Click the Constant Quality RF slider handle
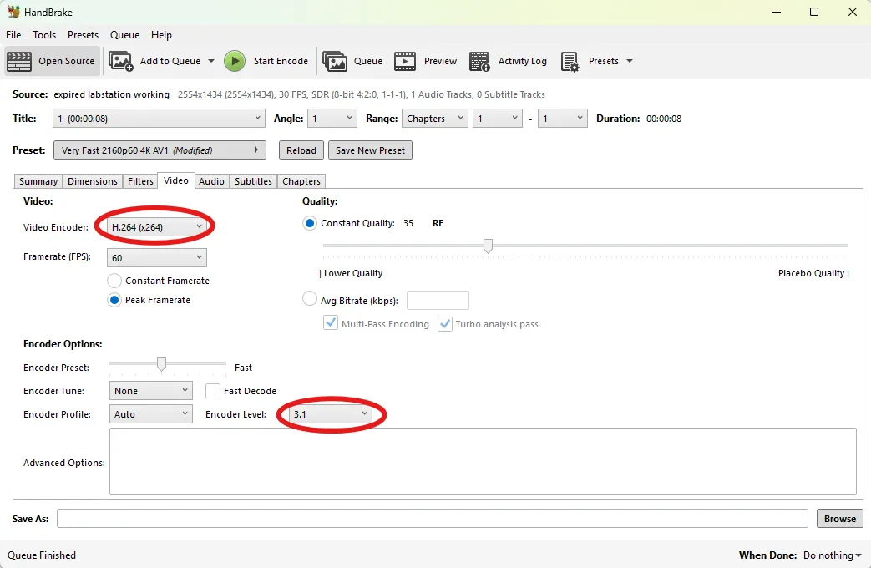Image resolution: width=871 pixels, height=568 pixels. point(488,245)
